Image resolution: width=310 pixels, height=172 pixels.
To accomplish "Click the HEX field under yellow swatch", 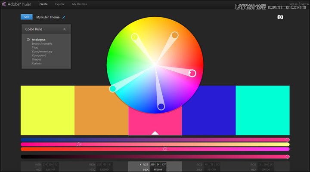I will pos(50,169).
